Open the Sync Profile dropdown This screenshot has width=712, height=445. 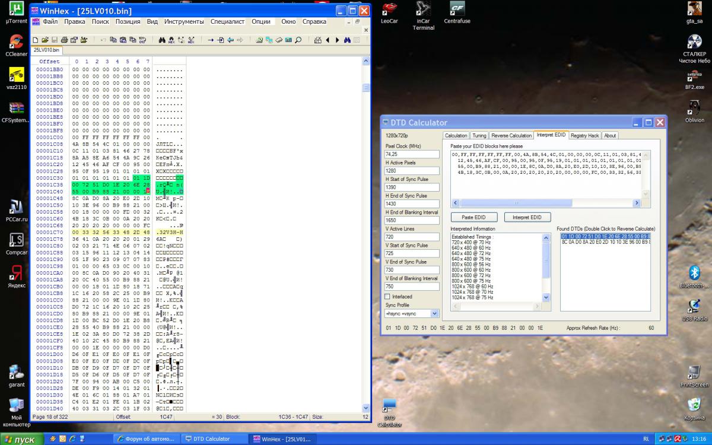tap(434, 313)
